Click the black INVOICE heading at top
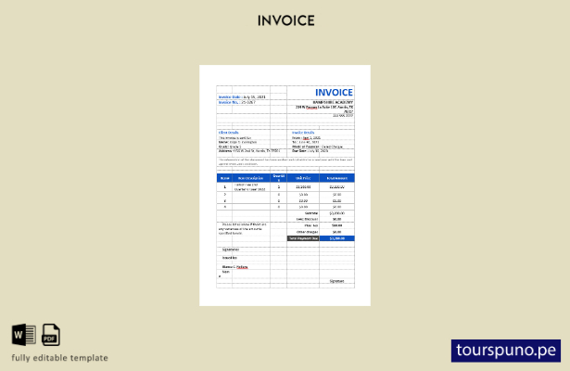Viewport: 570px width, 371px height. [x=286, y=20]
